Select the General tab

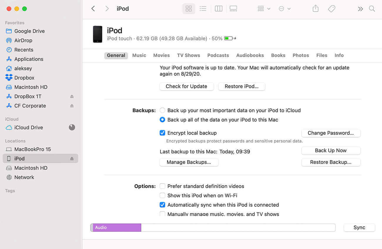116,55
